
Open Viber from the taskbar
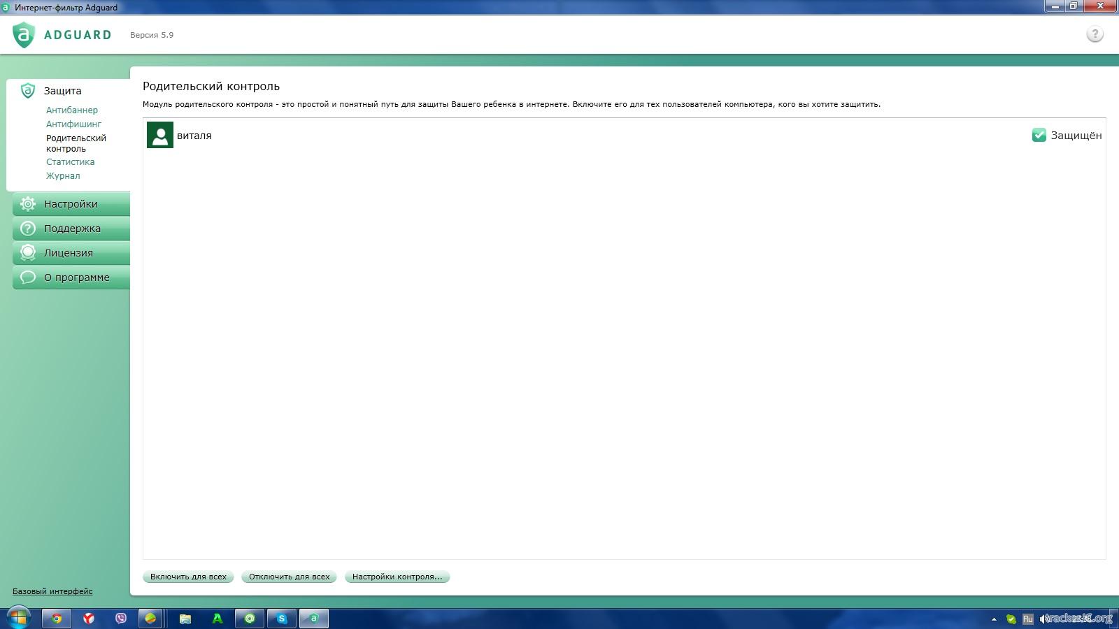point(121,619)
